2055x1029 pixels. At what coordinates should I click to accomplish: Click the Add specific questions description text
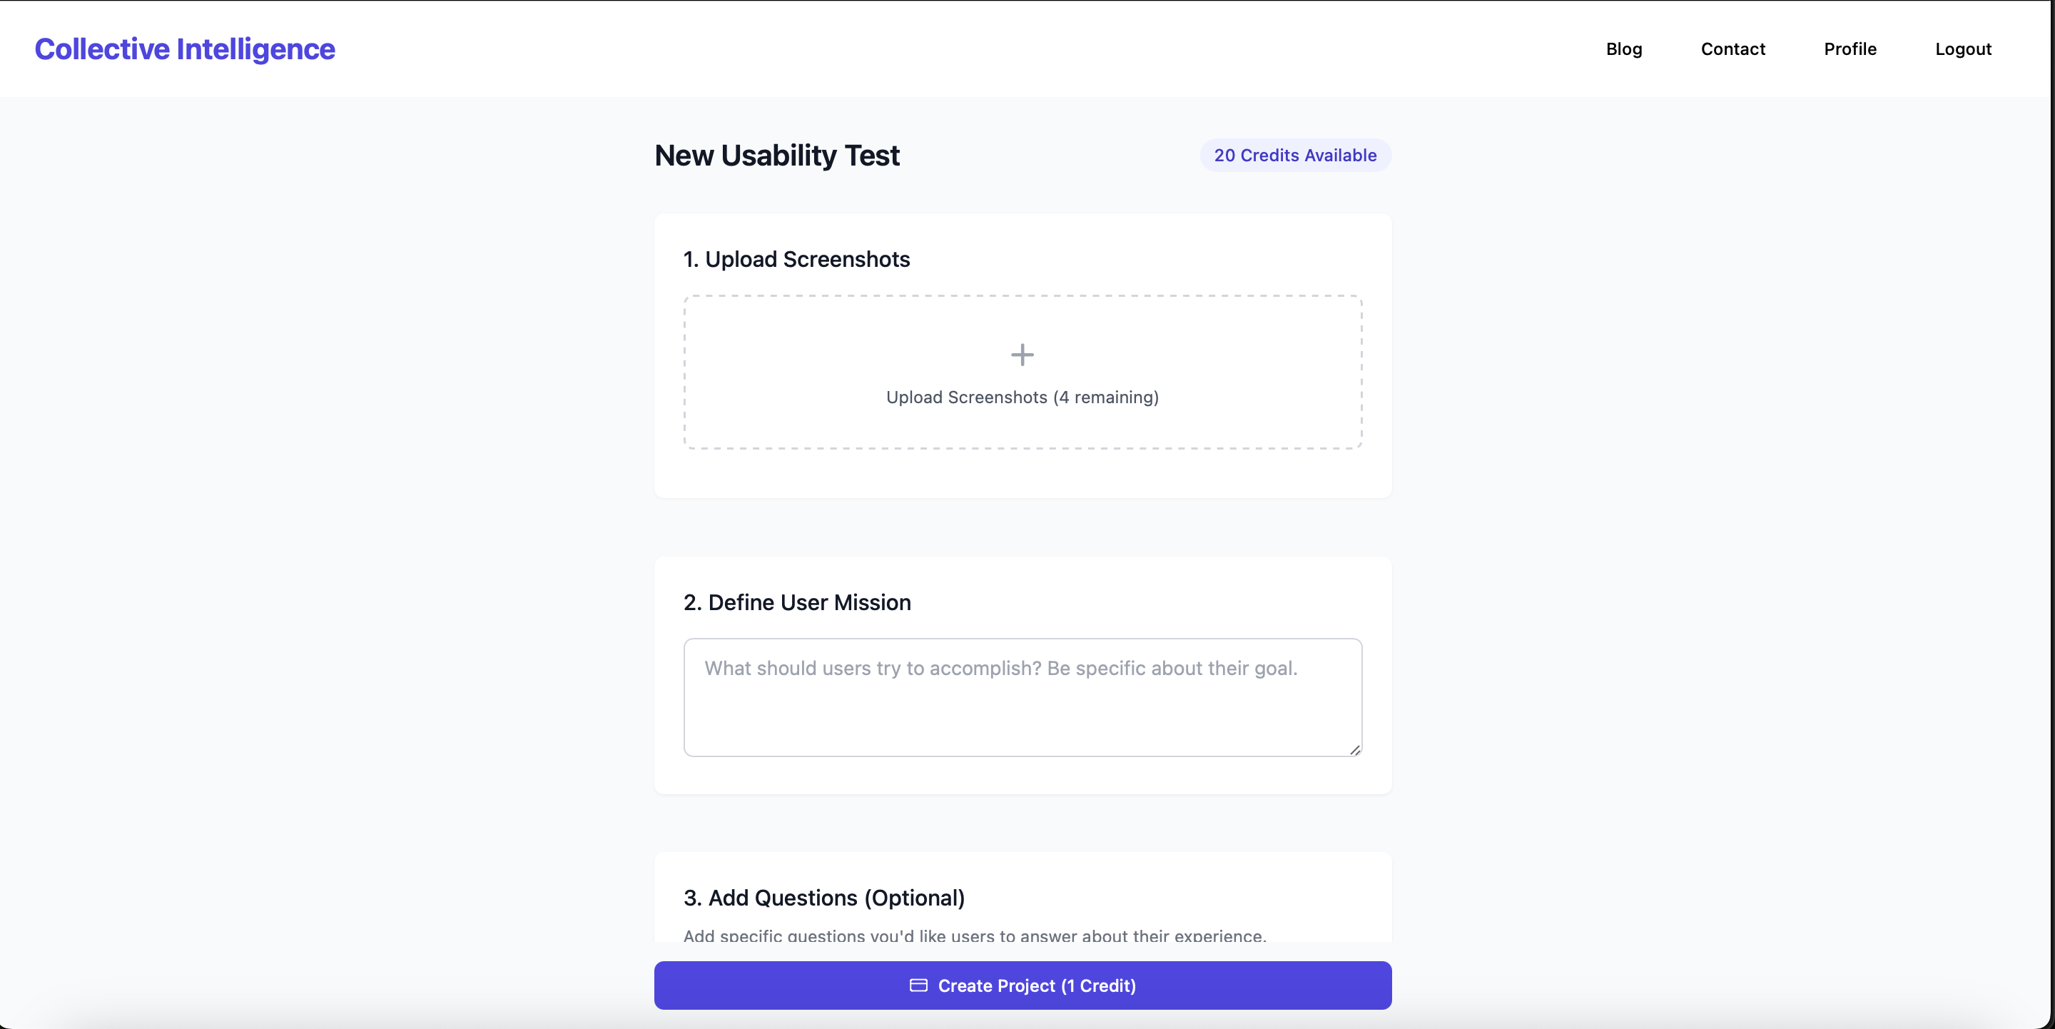(974, 935)
